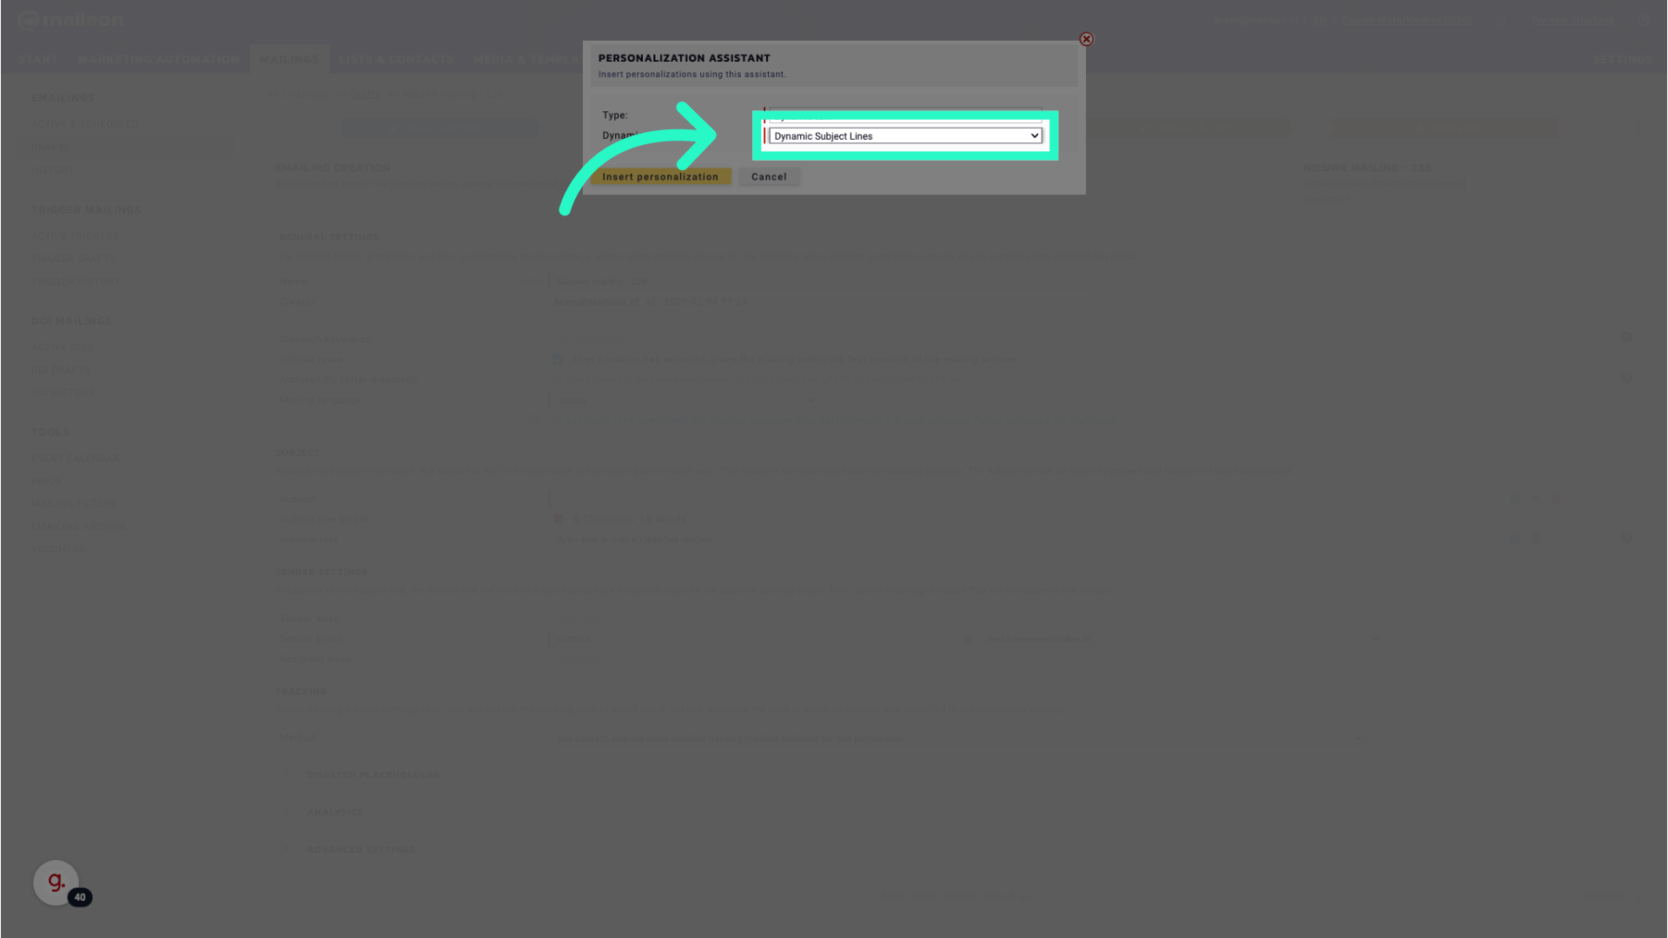Close the Personalization Assistant dialog
1668x938 pixels.
[1086, 39]
